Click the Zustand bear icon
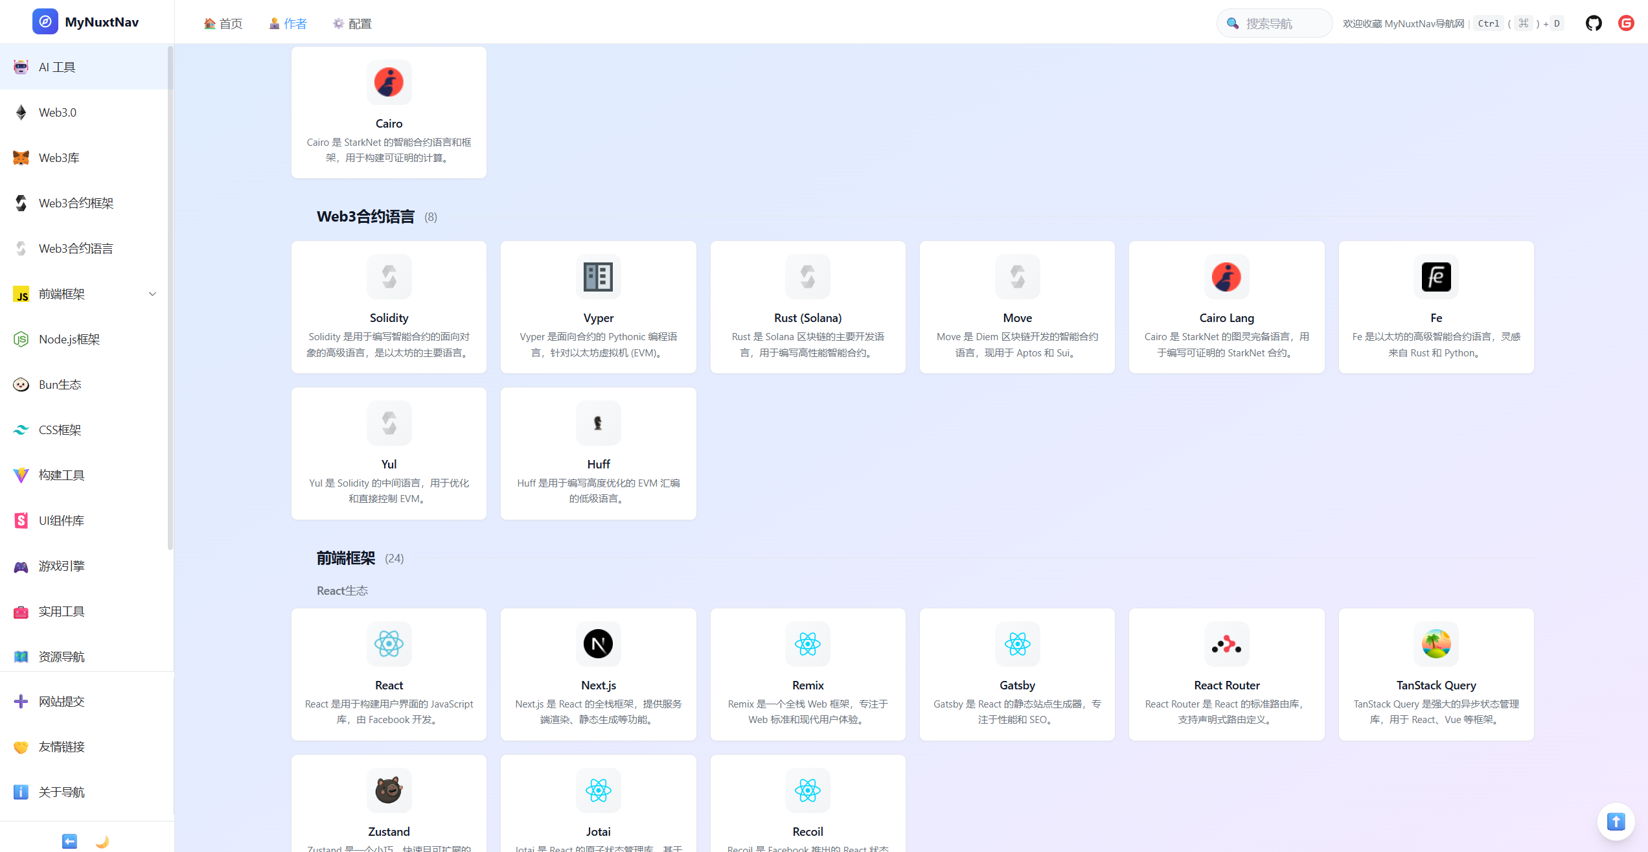1648x852 pixels. coord(389,790)
